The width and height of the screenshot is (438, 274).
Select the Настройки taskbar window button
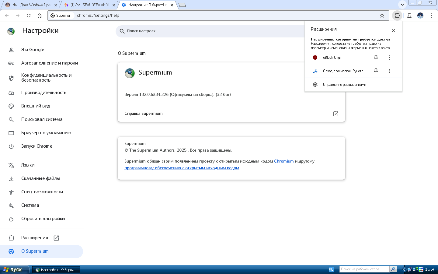[56, 270]
